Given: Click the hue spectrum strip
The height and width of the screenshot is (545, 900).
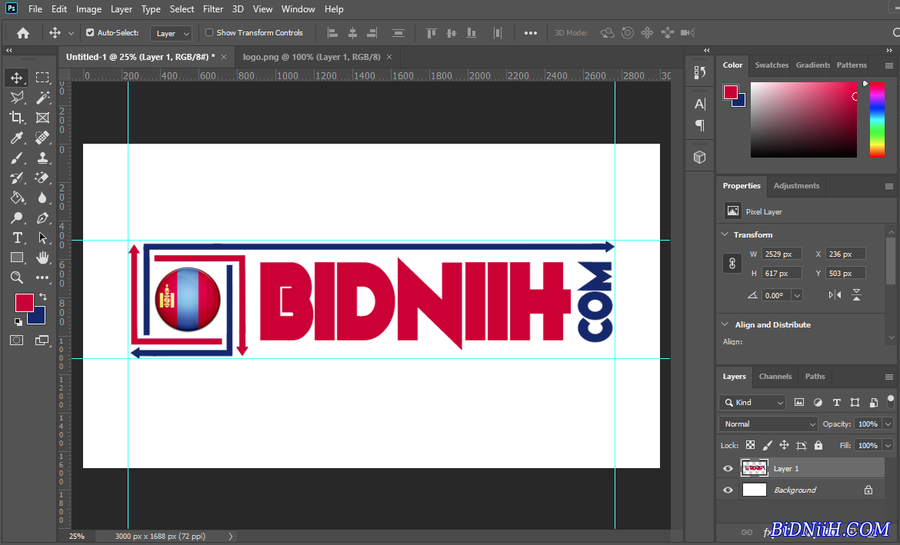Looking at the screenshot, I should coord(877,119).
